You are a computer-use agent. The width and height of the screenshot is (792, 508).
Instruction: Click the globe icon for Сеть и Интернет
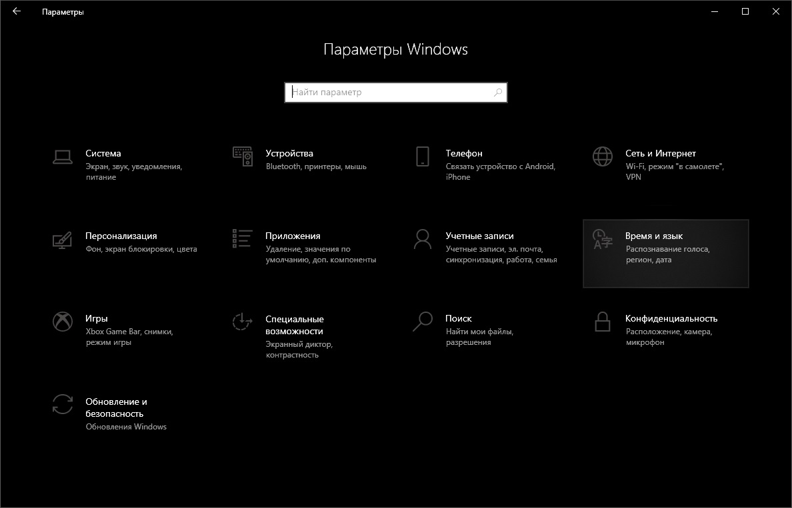click(x=602, y=156)
